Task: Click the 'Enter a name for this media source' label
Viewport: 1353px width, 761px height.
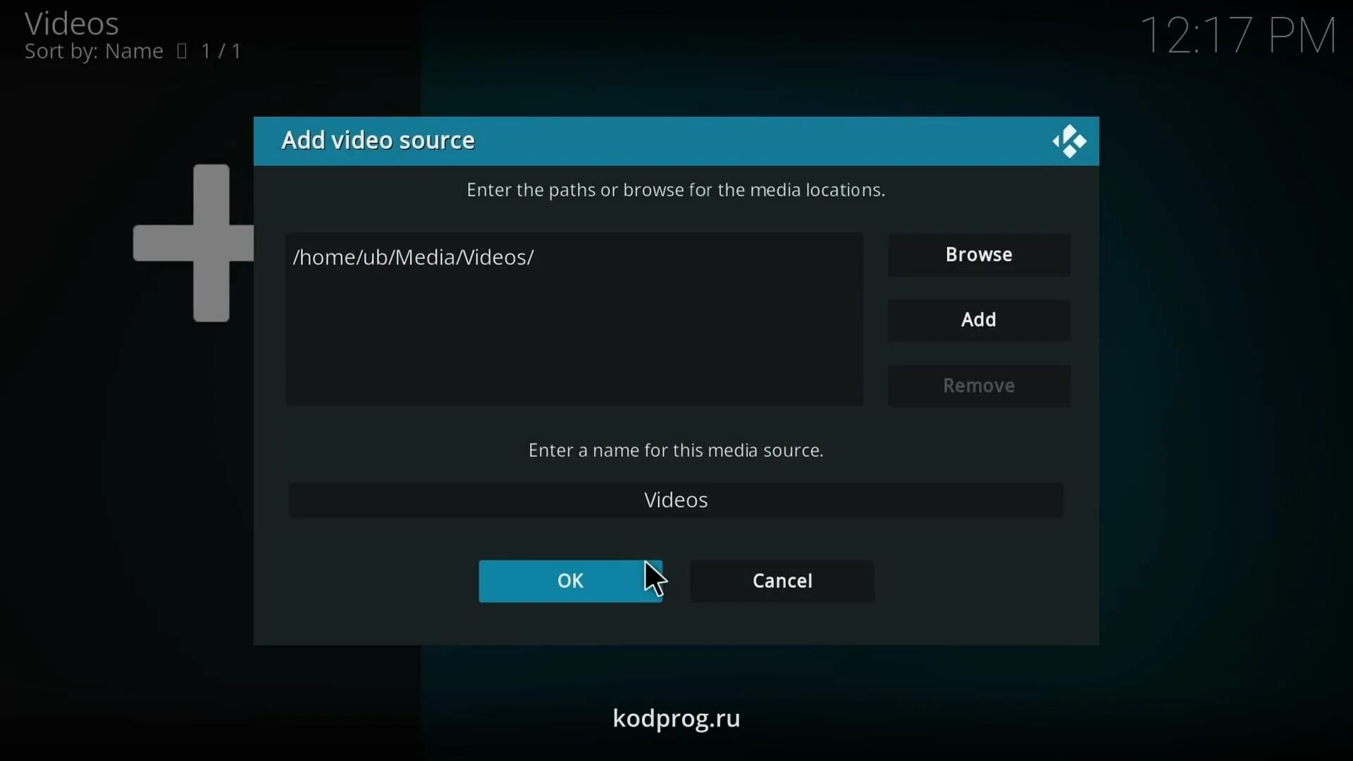Action: [675, 450]
